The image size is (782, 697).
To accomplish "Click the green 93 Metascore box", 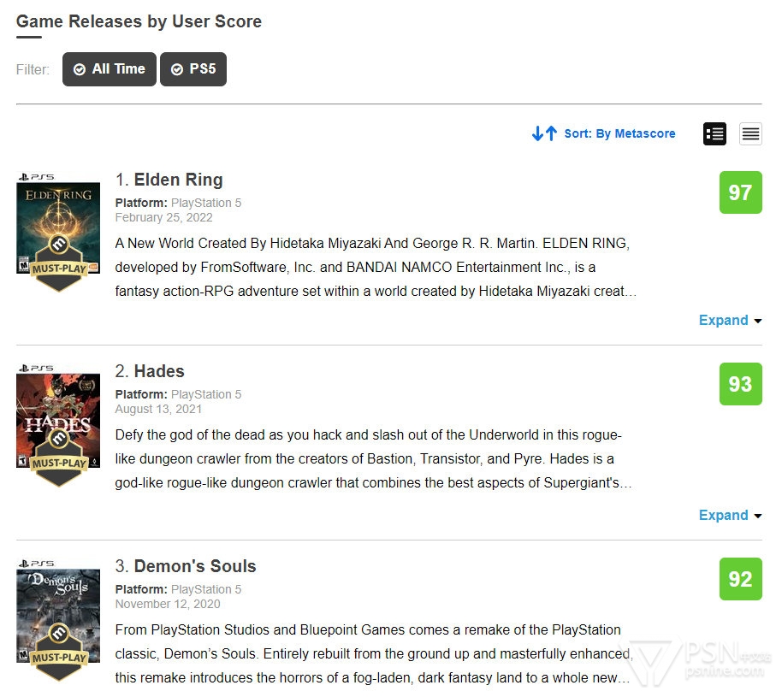I will tap(740, 384).
